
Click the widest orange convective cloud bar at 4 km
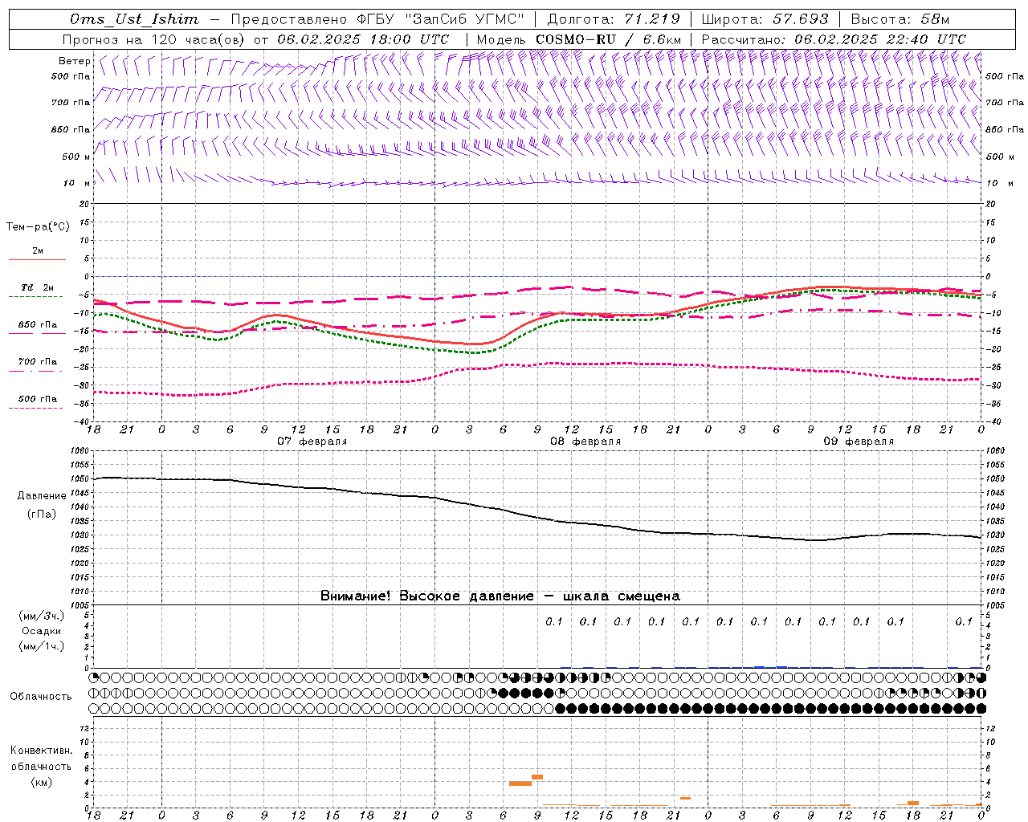click(520, 783)
